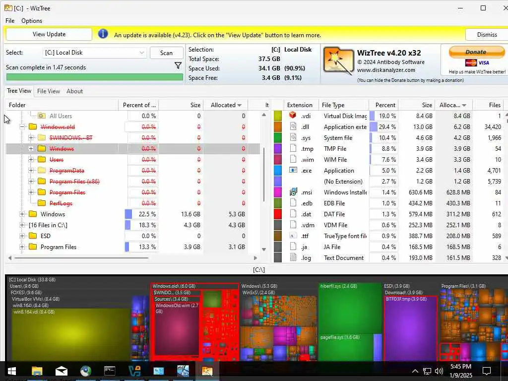508x381 pixels.
Task: Collapse the Windows.old folder
Action: [x=22, y=127]
